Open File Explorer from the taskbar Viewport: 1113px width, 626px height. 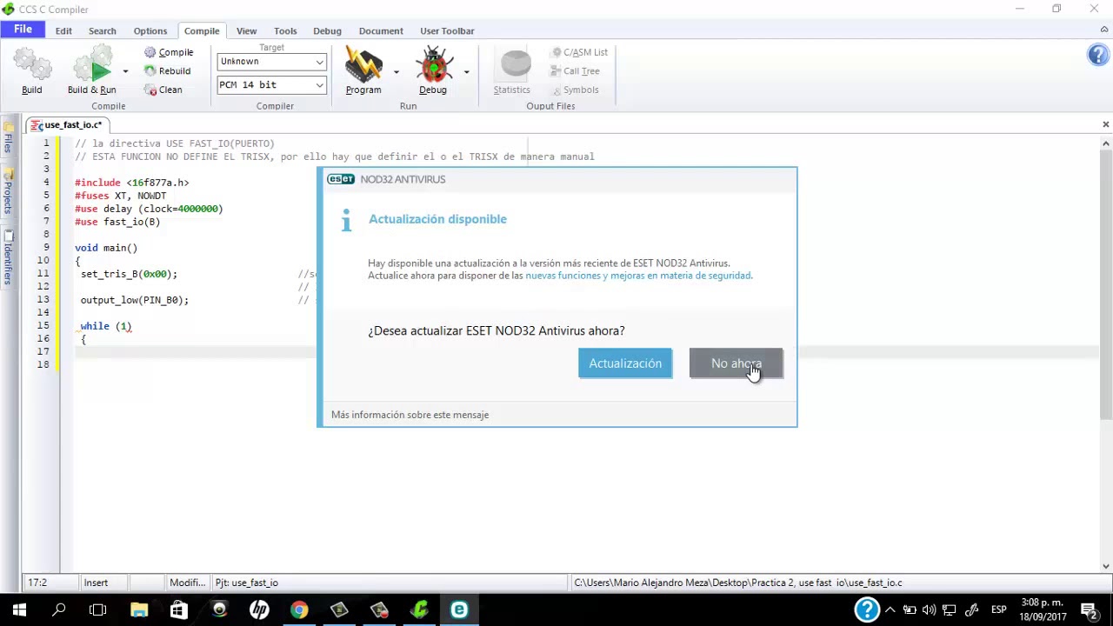coord(139,609)
